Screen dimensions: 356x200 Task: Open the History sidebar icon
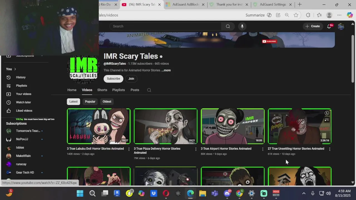[x=9, y=77]
